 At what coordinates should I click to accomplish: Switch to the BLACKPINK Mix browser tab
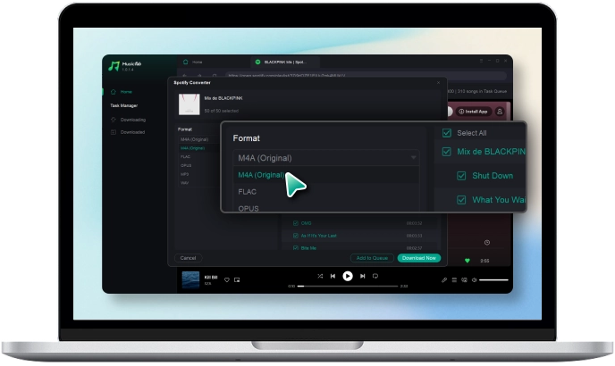[x=284, y=62]
